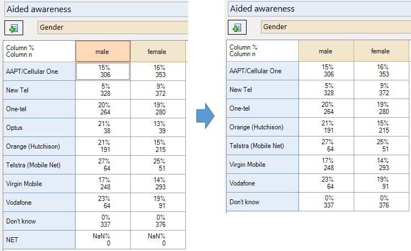
Task: Select New Tel row label in left table
Action: (39, 90)
